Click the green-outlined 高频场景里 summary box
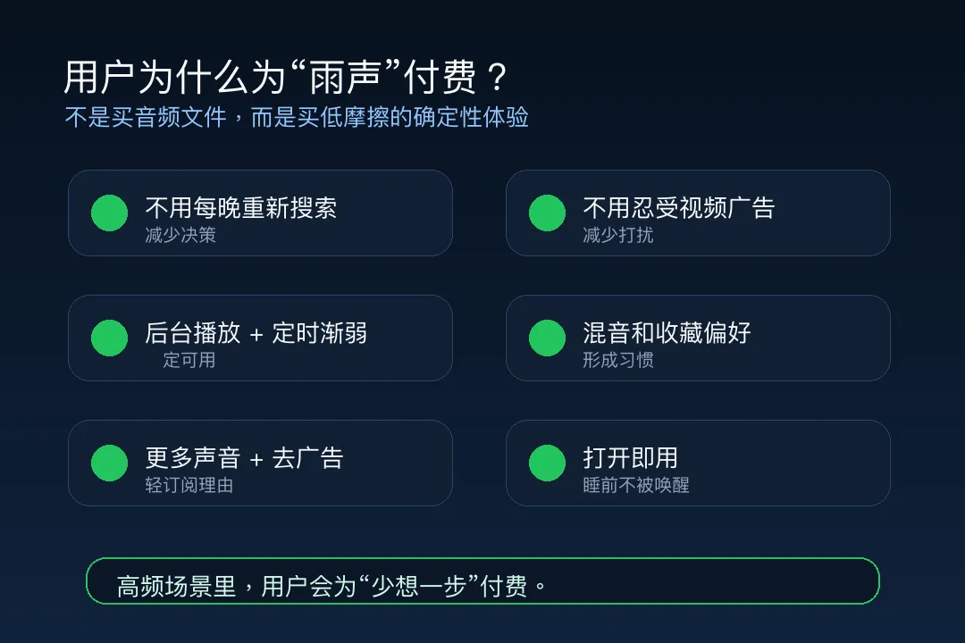965x643 pixels. click(x=482, y=580)
